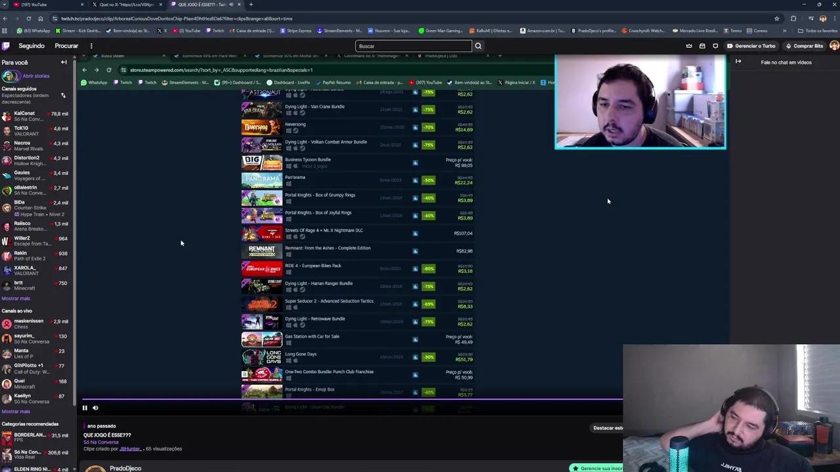Open Ralisco channel in sidebar
The height and width of the screenshot is (472, 840).
[x=37, y=226]
